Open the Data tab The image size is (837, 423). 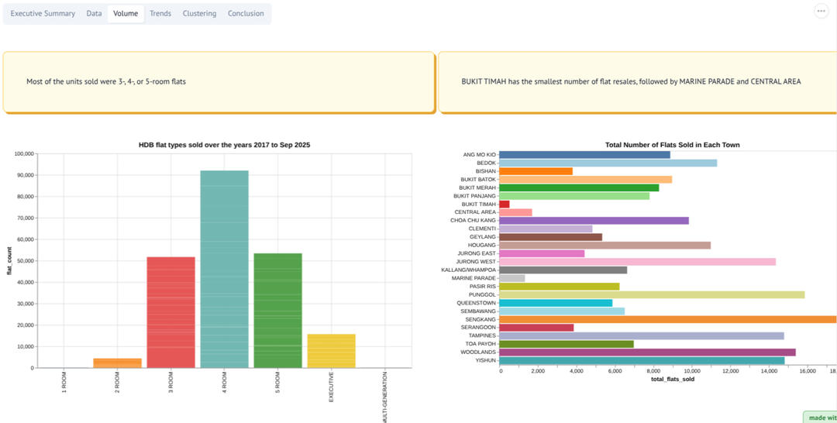[x=94, y=14]
